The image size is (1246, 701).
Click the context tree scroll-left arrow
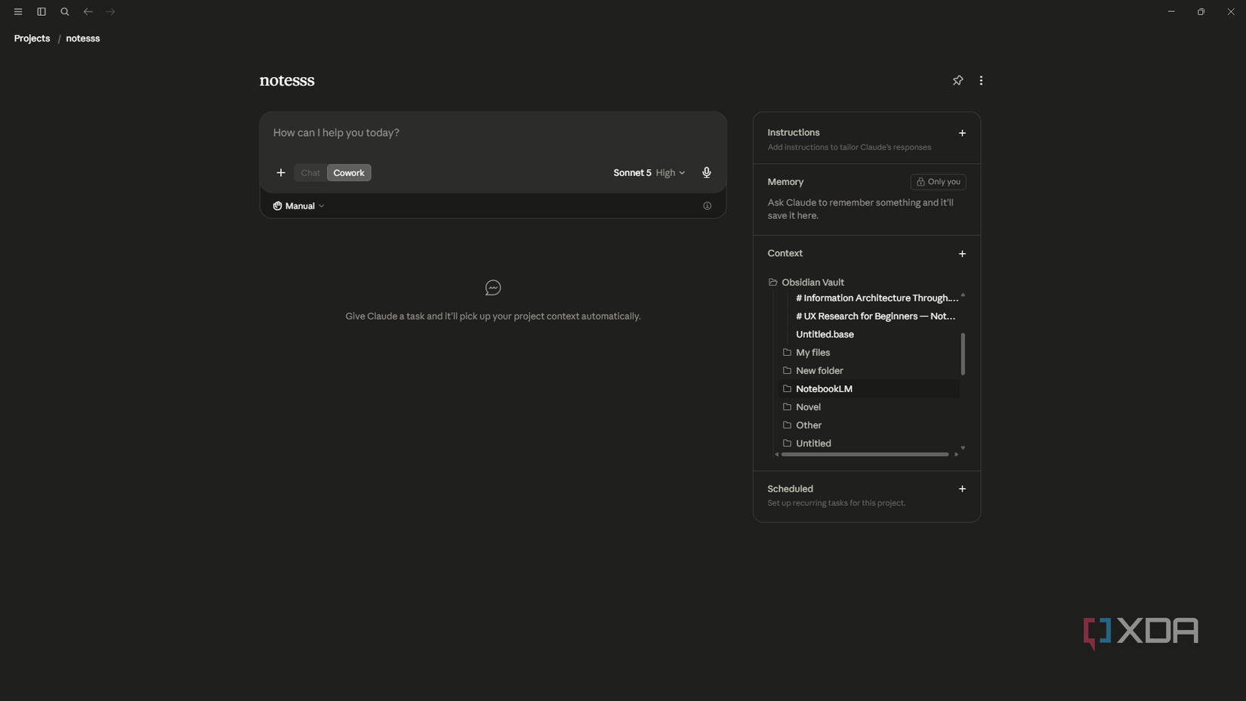(x=776, y=455)
